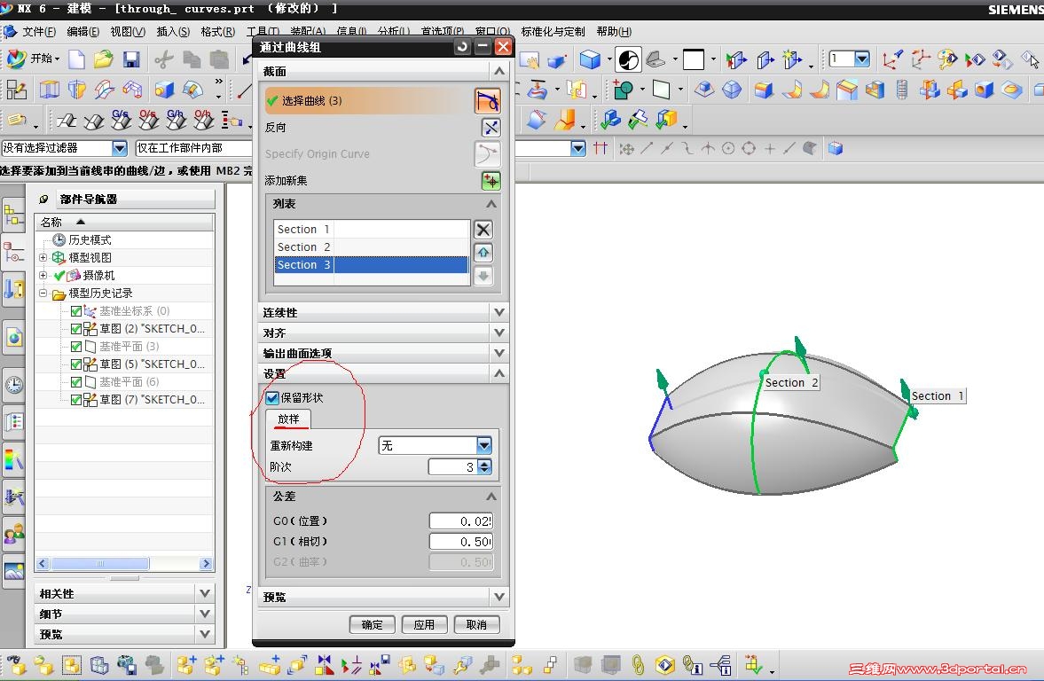1044x681 pixels.
Task: Click the reset dialog icon in title bar
Action: click(461, 47)
